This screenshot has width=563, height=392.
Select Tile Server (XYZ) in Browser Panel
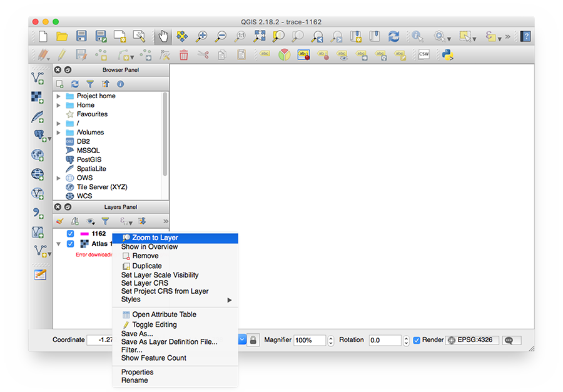102,187
